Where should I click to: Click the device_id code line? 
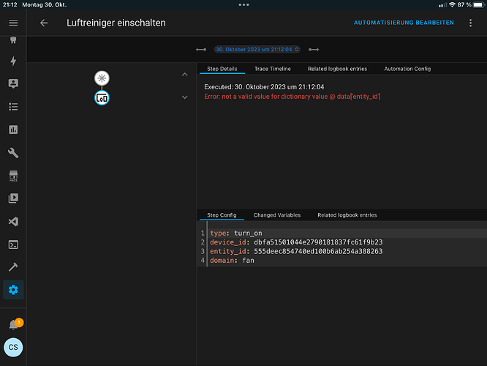click(296, 242)
